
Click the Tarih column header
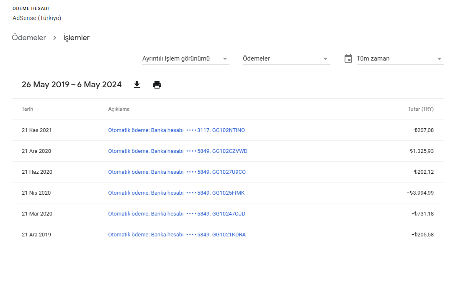[x=27, y=109]
